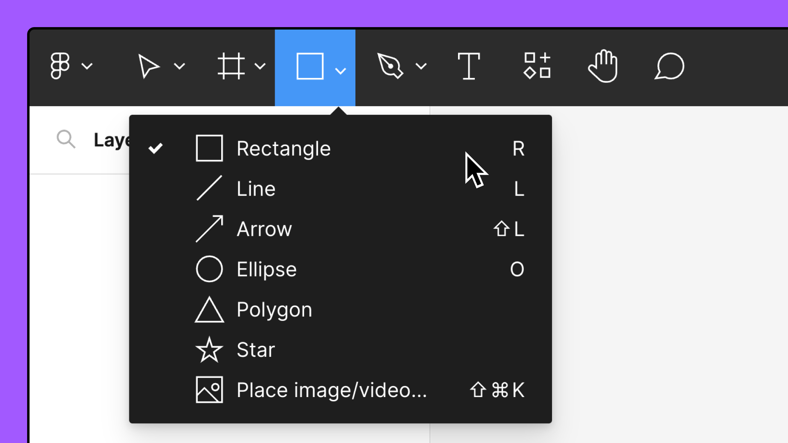The width and height of the screenshot is (788, 443).
Task: Click the checkmark next to Rectangle
Action: point(156,148)
